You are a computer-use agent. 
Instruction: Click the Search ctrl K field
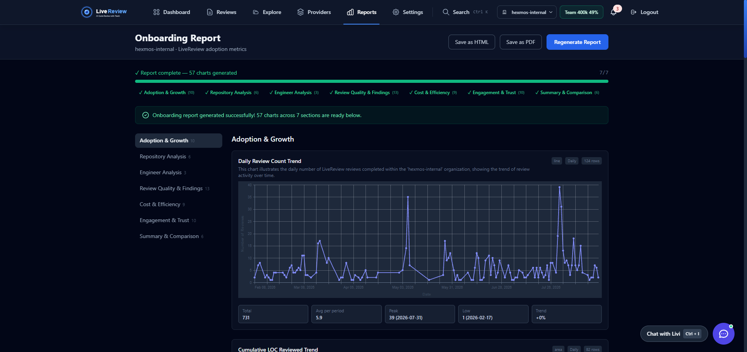[465, 12]
